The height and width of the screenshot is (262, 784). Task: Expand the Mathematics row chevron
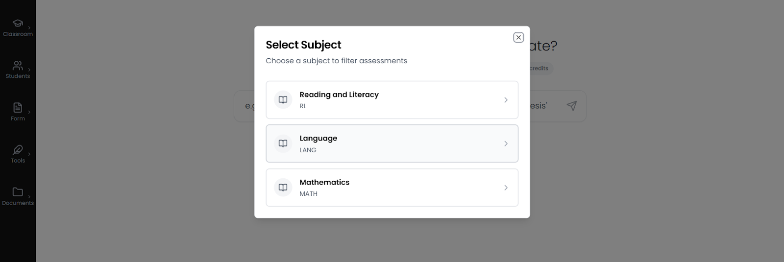coord(506,188)
